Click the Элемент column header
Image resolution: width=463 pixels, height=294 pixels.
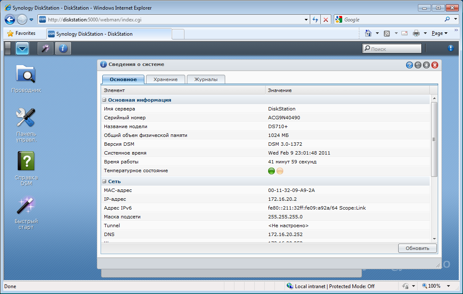[x=183, y=90]
